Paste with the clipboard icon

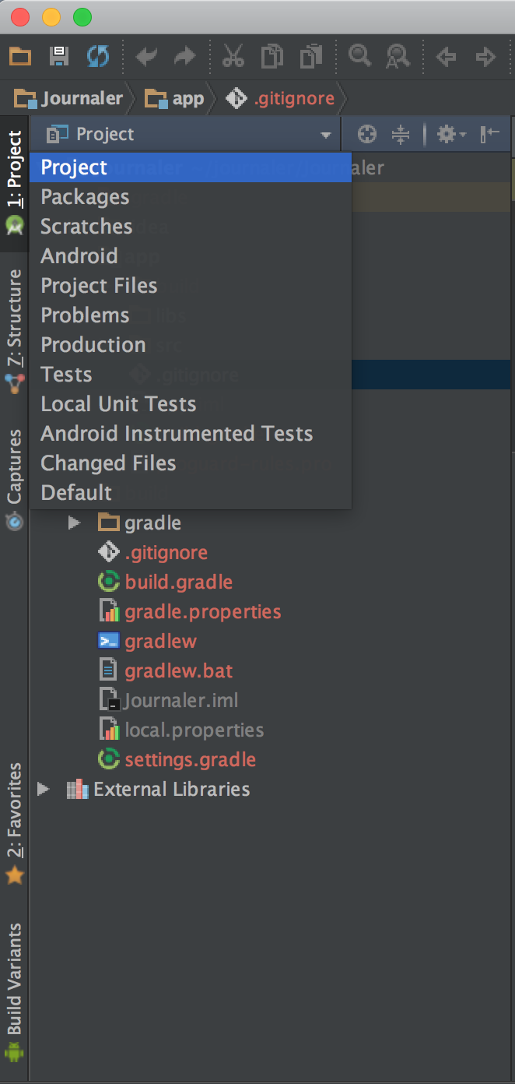tap(311, 56)
